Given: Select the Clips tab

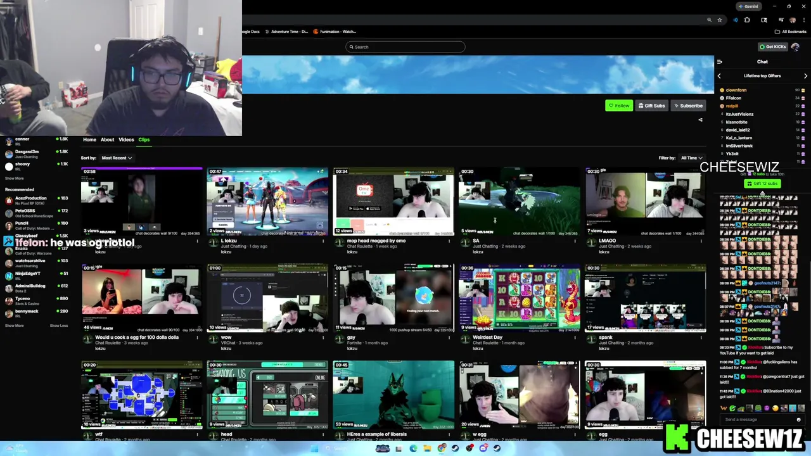Looking at the screenshot, I should [x=144, y=140].
